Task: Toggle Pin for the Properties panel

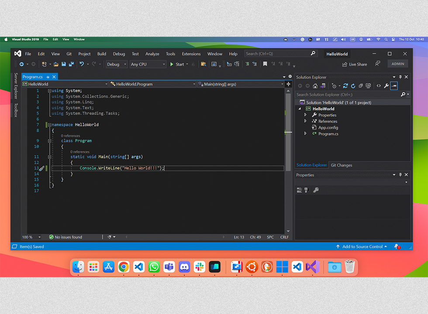Action: point(400,174)
